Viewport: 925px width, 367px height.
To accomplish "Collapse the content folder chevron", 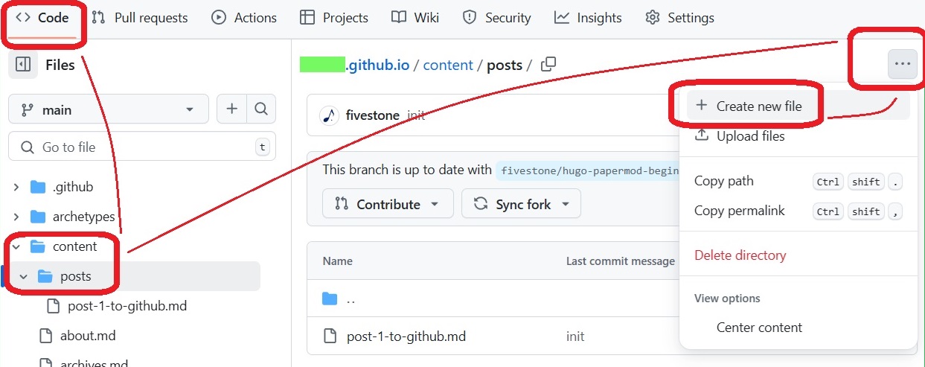I will pyautogui.click(x=16, y=246).
